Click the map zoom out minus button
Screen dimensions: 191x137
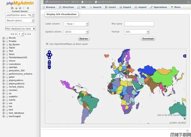49,68
